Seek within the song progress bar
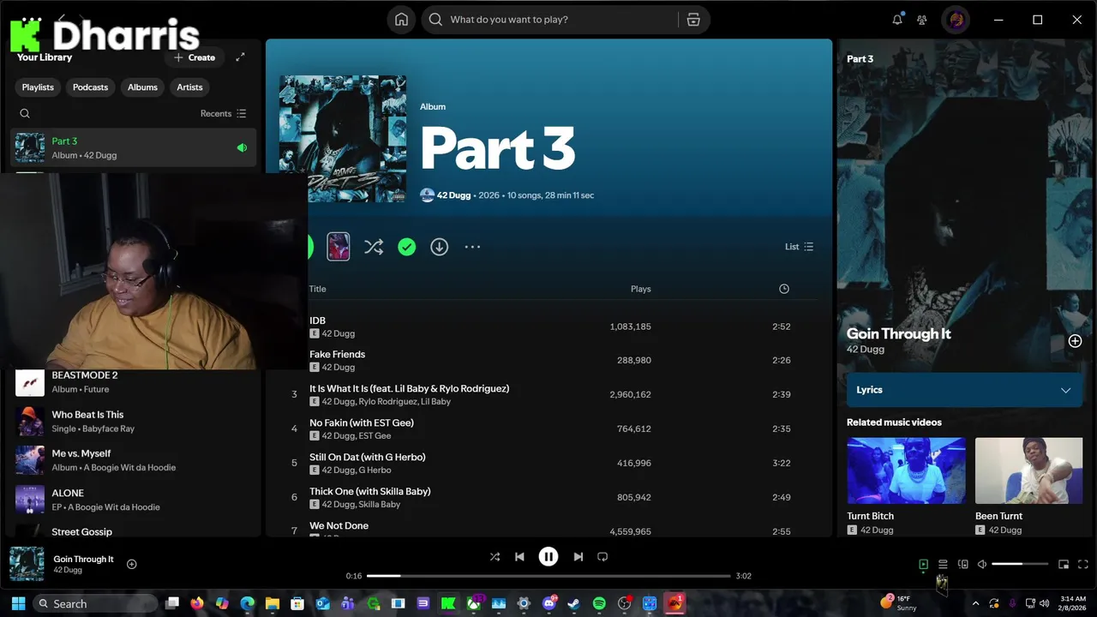Screen dimensions: 1097x617 548,576
